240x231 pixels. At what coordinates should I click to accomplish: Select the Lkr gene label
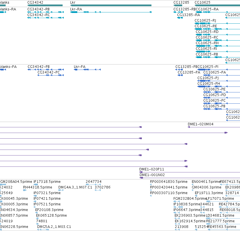(73, 3)
